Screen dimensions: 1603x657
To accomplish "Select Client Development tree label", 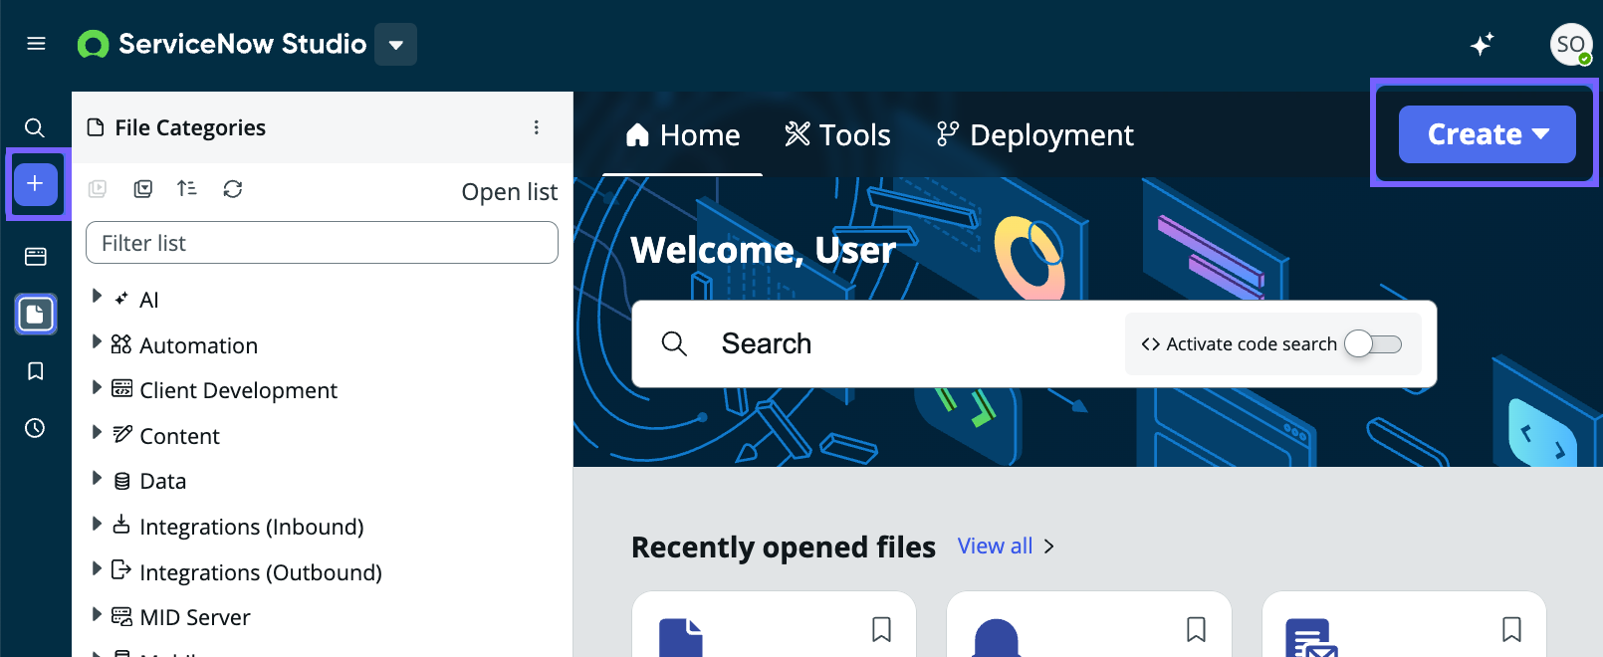I will [238, 390].
